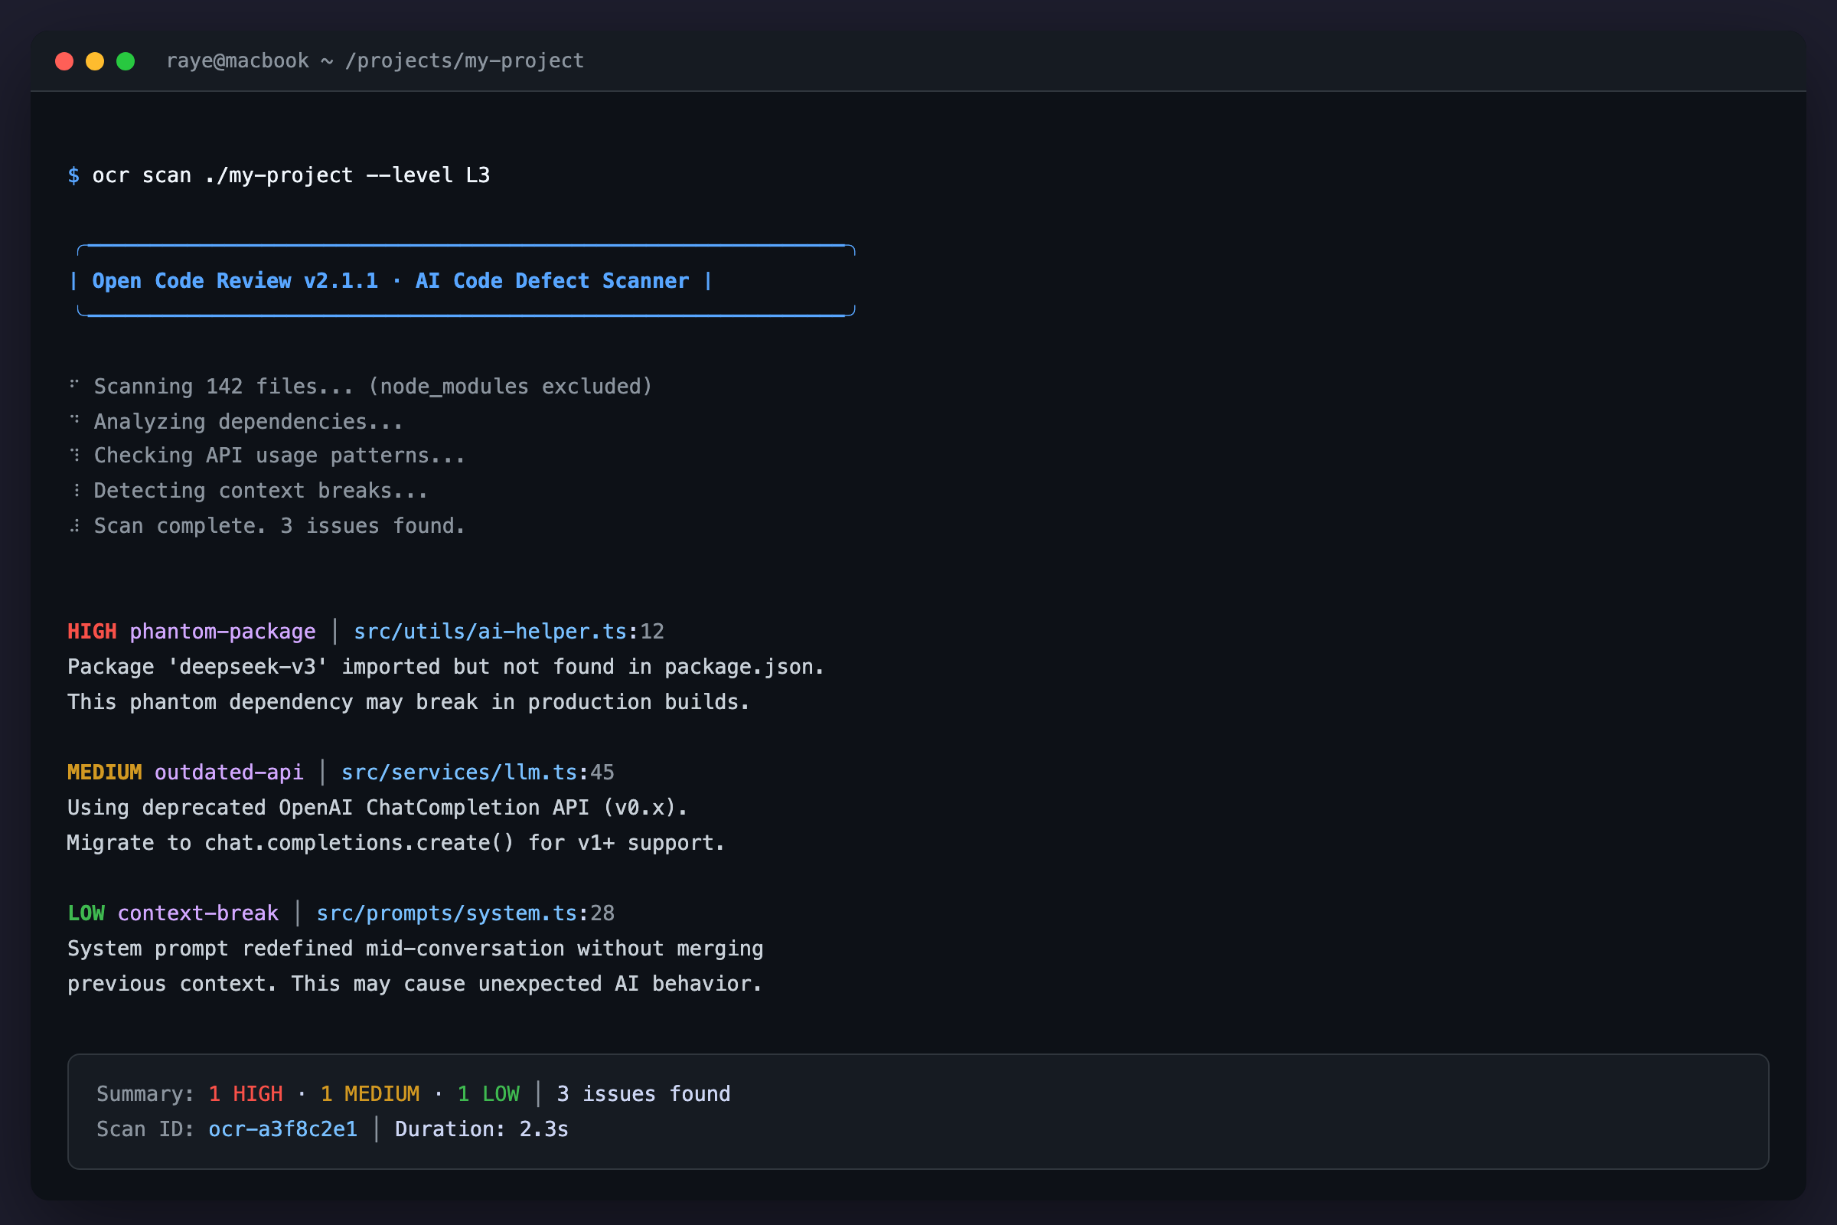Screen dimensions: 1837x1225
Task: Click the dollar prompt symbol before ocr scan command
Action: point(74,175)
